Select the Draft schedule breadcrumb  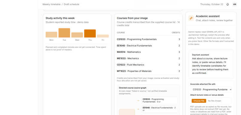[x=71, y=4]
